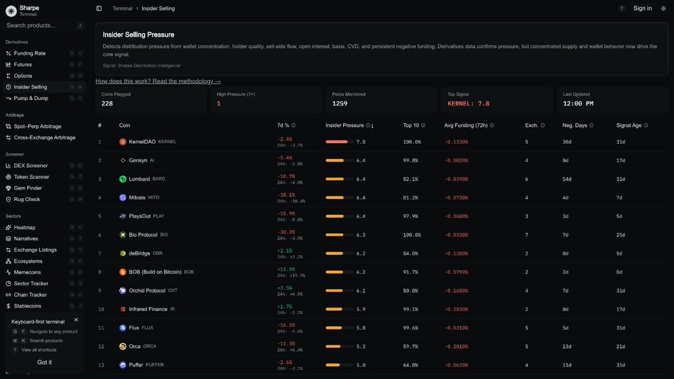
Task: Click Mitosis -38.1% weekly change value
Action: (x=285, y=195)
